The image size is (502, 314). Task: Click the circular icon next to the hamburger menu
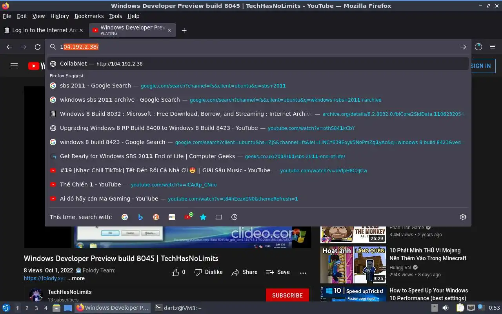478,47
